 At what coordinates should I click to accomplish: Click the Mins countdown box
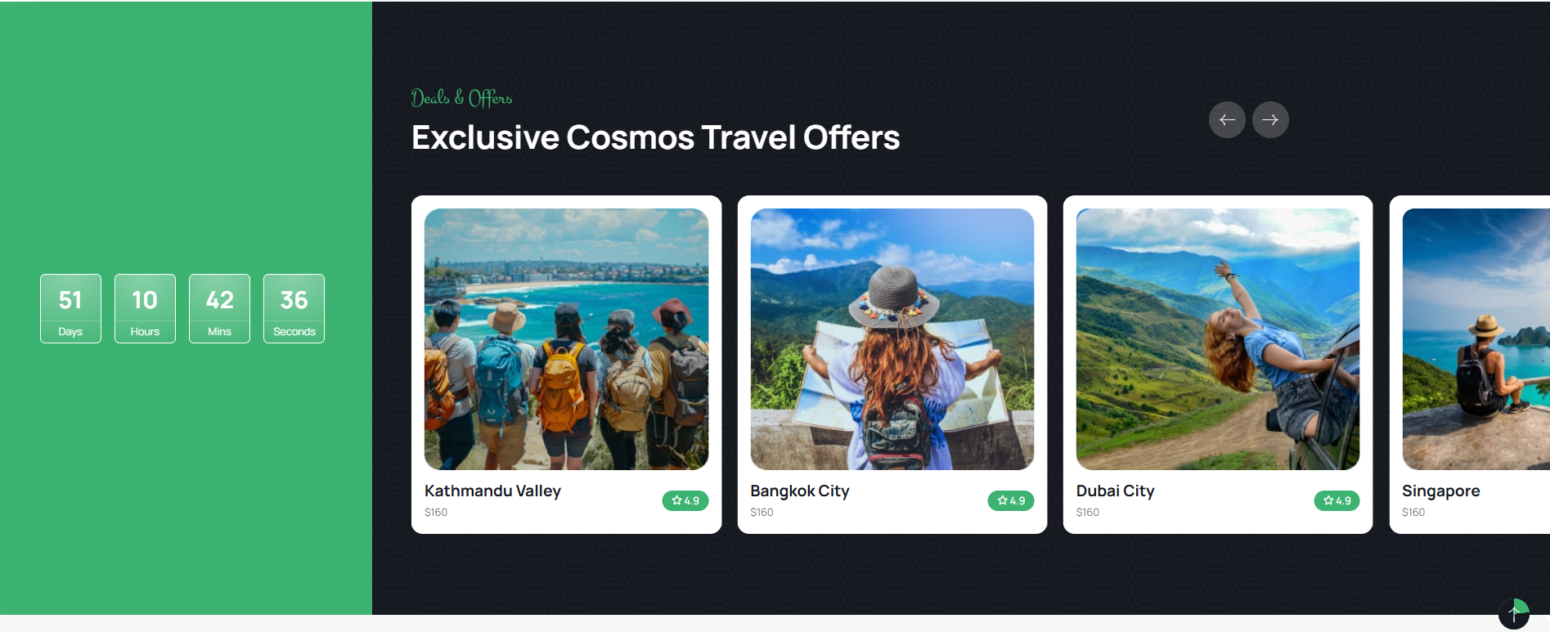pyautogui.click(x=219, y=308)
